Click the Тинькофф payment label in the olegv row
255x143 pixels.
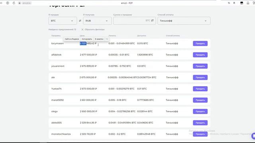(x=172, y=111)
